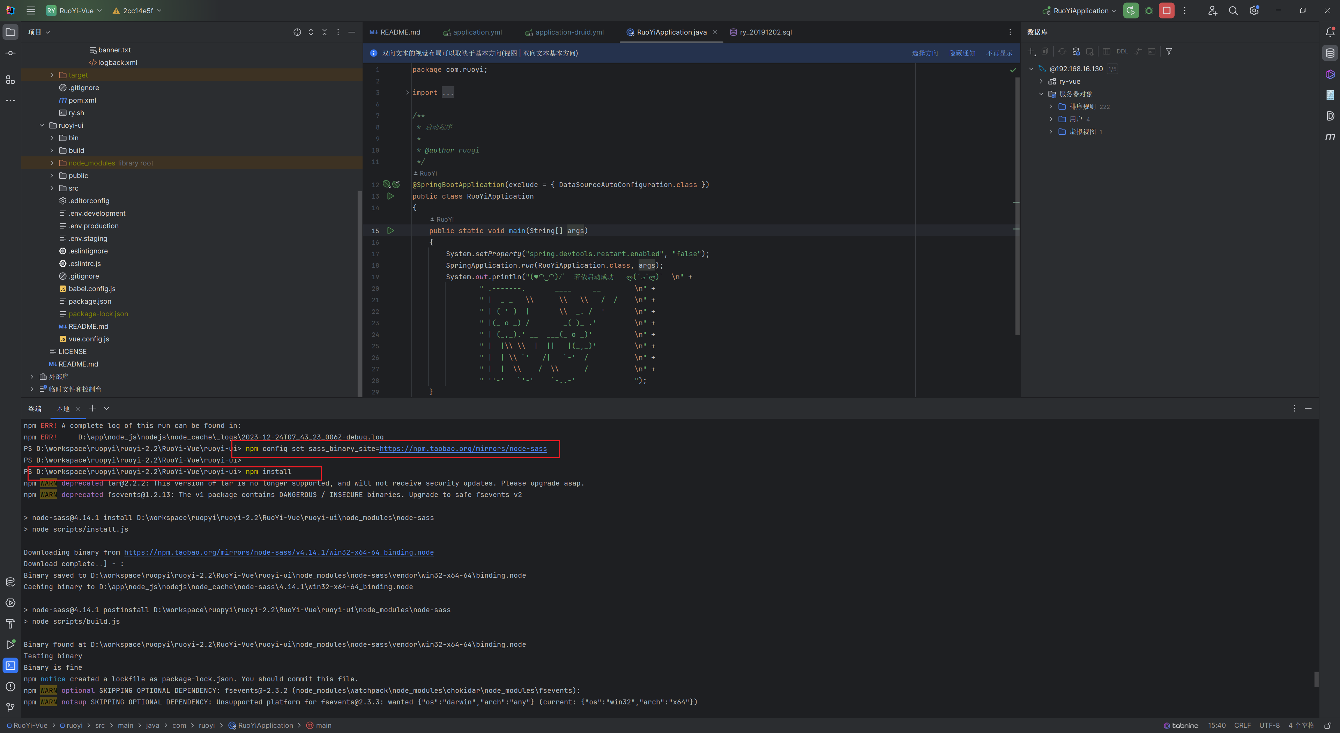Open the Services tool window icon

[x=10, y=602]
